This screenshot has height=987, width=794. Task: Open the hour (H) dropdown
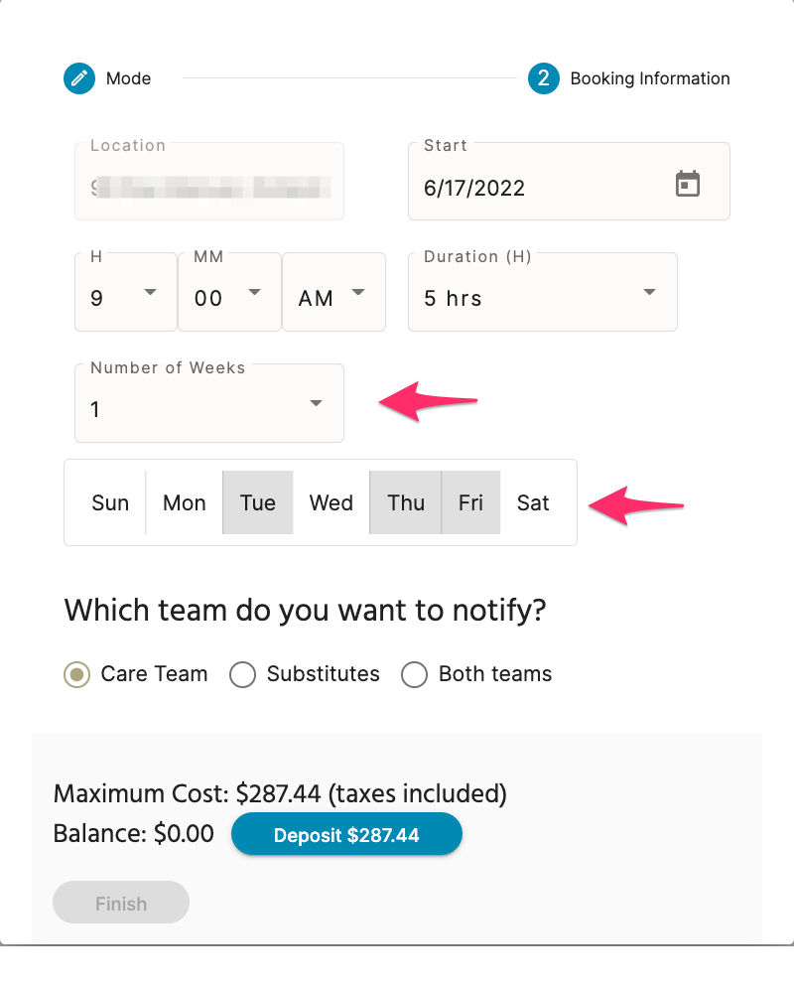pos(126,293)
